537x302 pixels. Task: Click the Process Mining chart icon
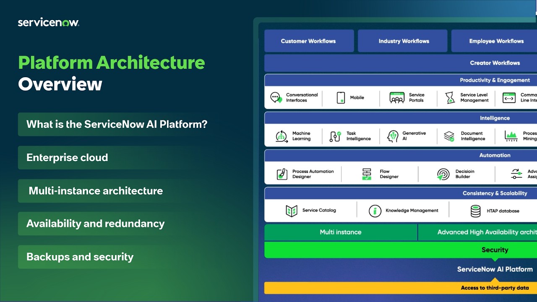pos(511,136)
